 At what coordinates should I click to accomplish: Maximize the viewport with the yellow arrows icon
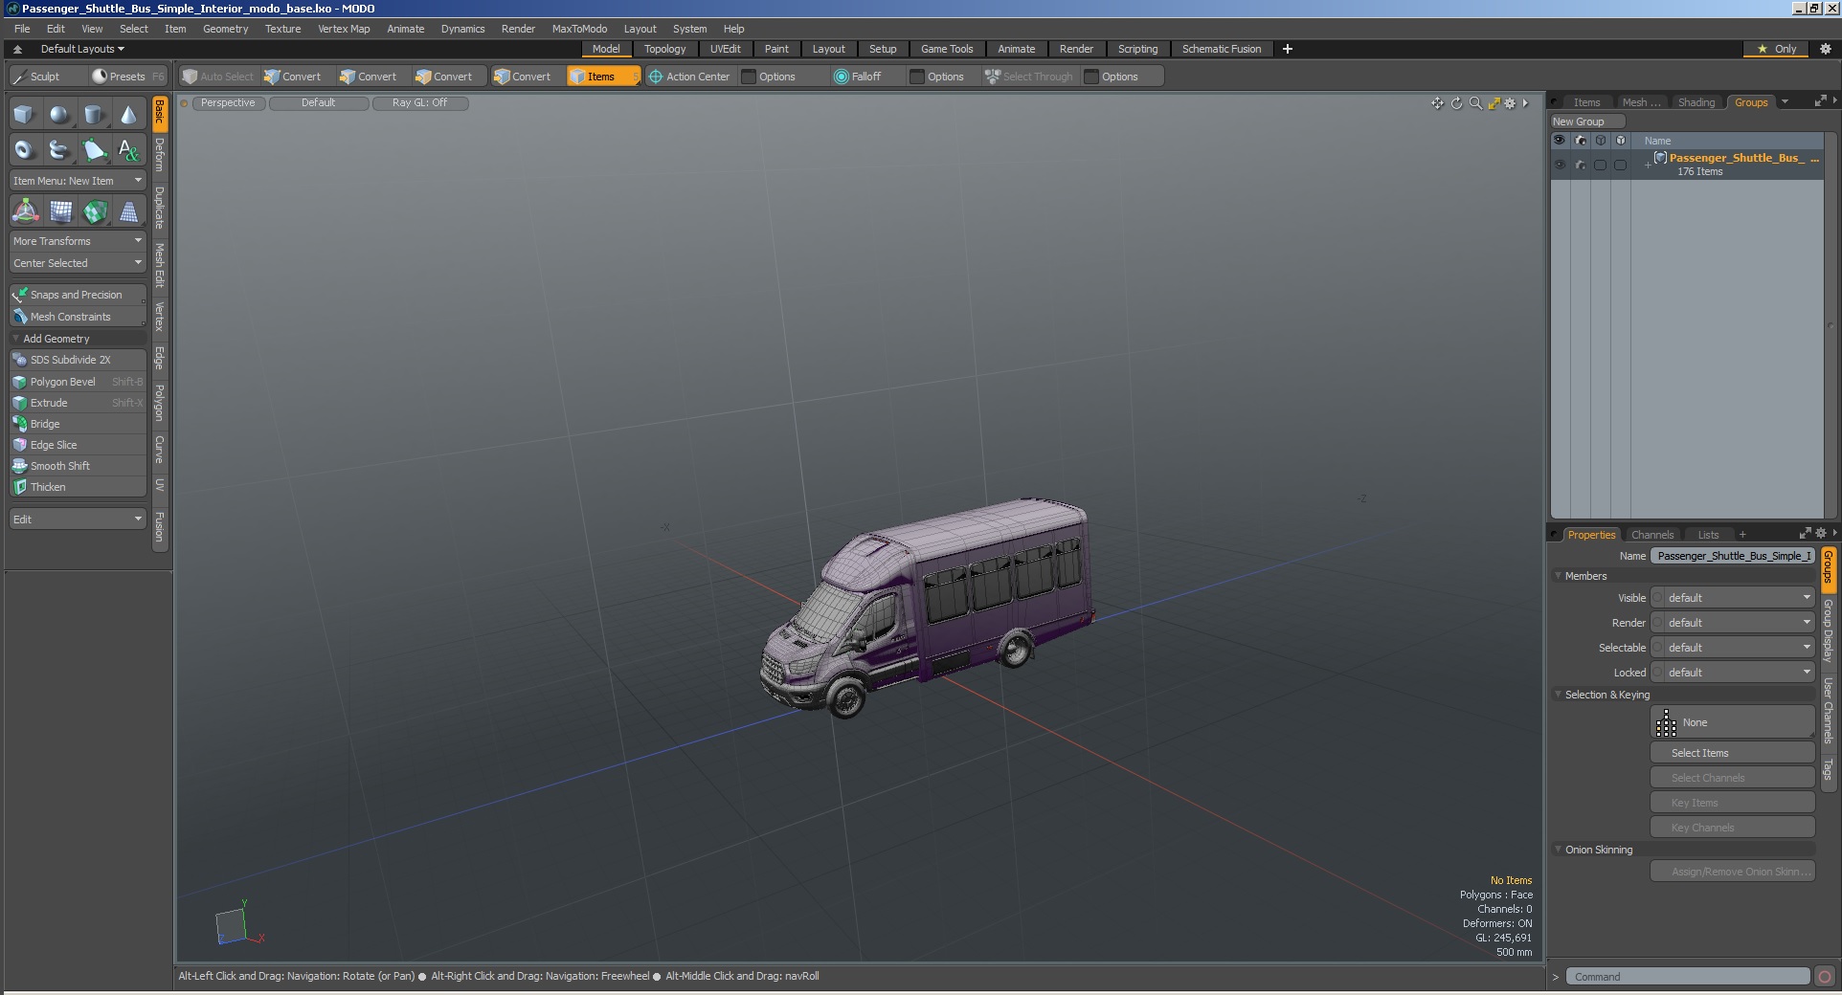pyautogui.click(x=1494, y=103)
